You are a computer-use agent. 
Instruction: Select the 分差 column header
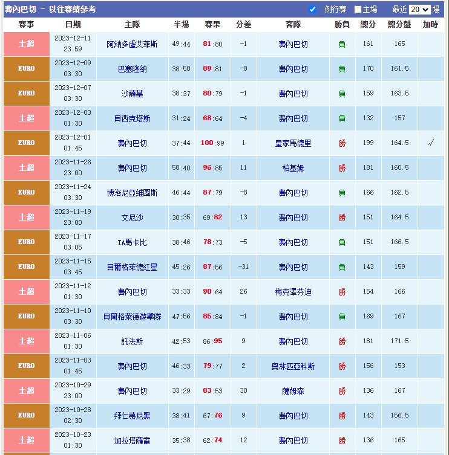point(243,24)
